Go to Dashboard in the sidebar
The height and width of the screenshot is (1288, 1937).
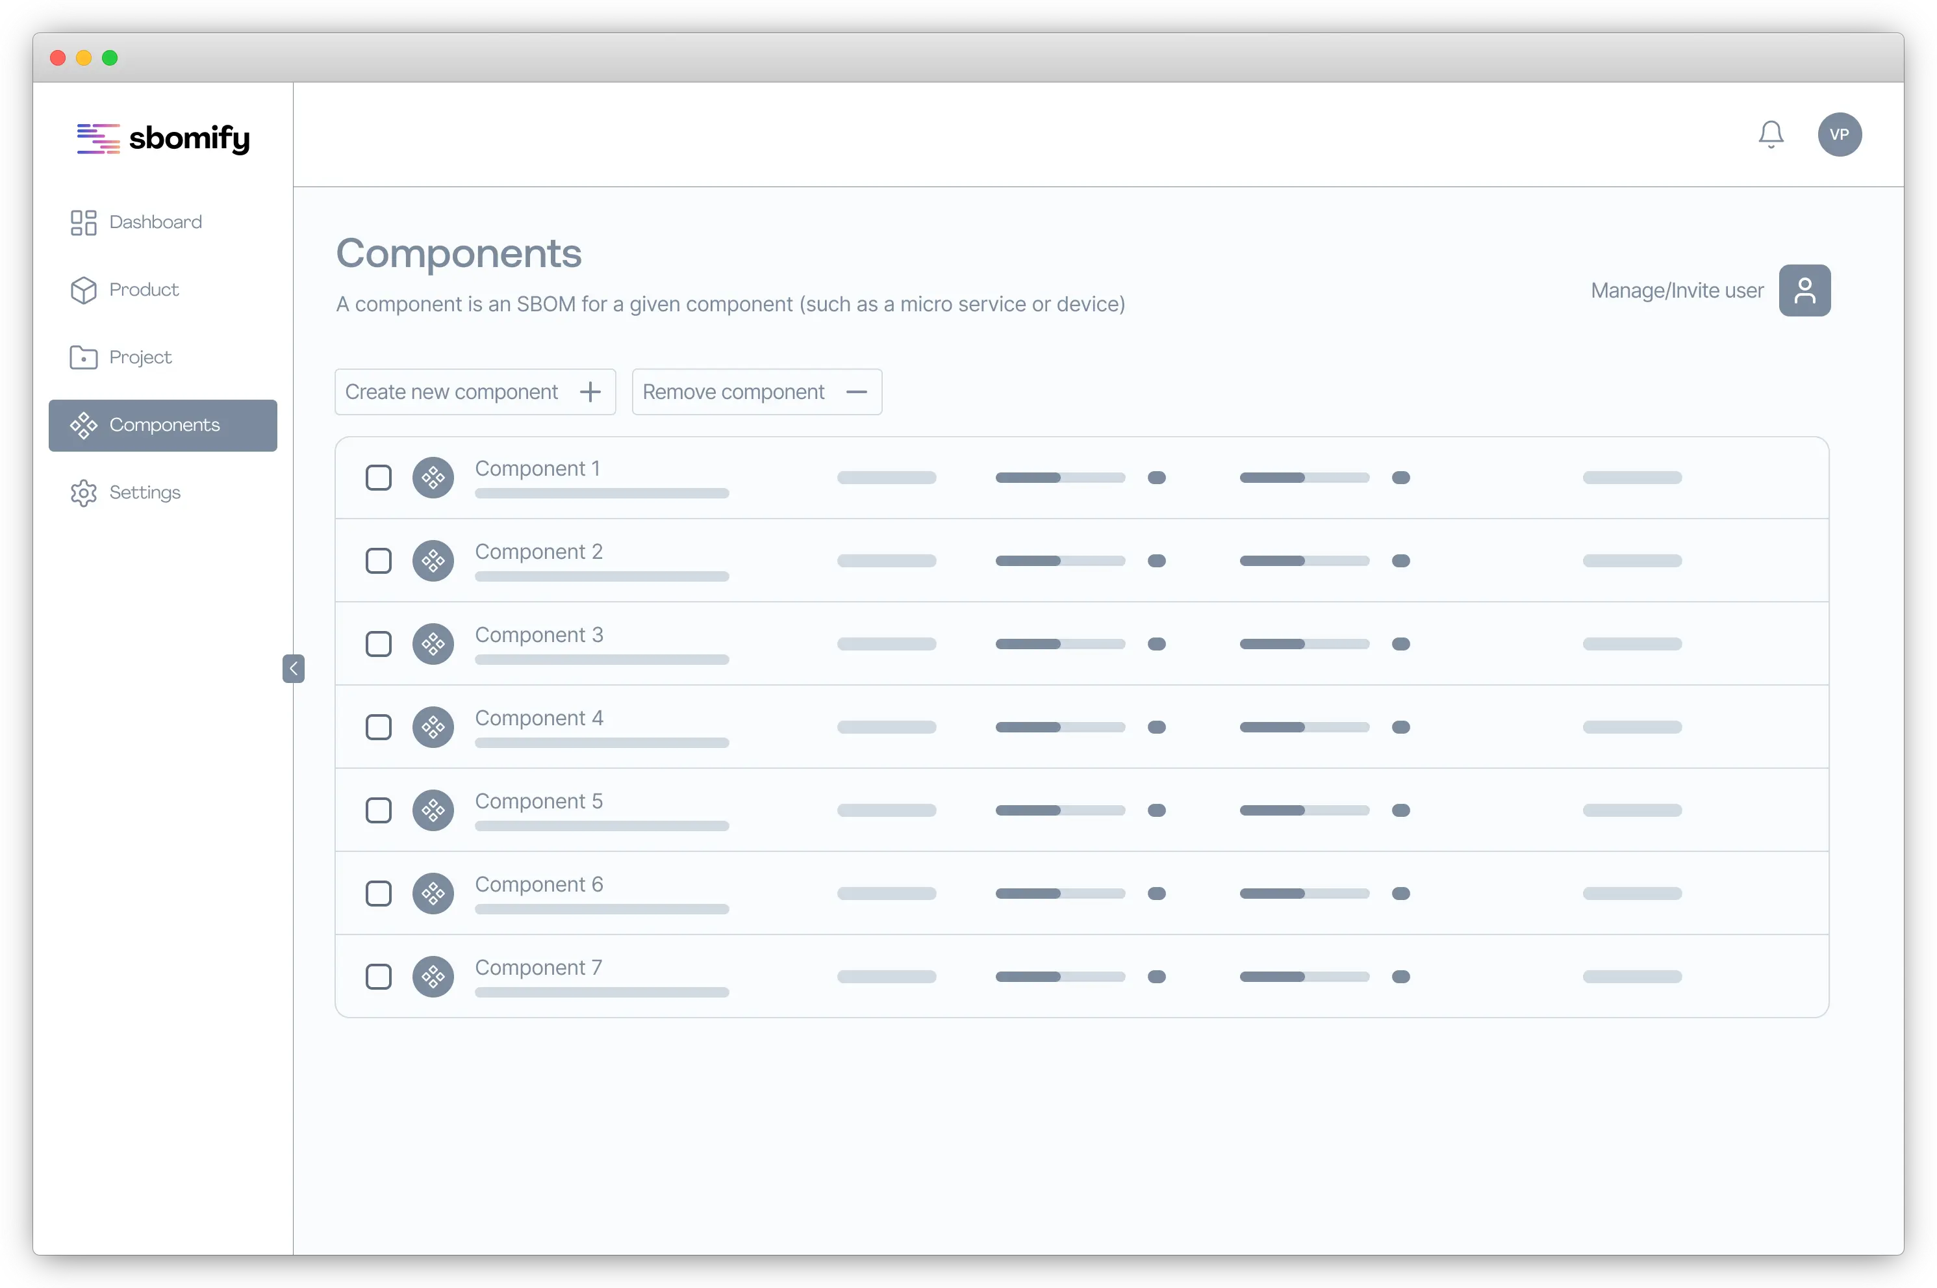click(162, 223)
